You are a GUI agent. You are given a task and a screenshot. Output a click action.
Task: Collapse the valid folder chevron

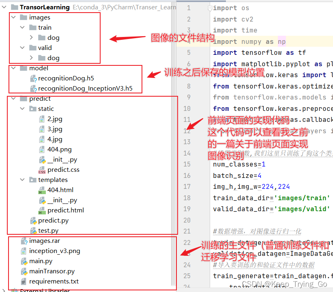[x=22, y=48]
